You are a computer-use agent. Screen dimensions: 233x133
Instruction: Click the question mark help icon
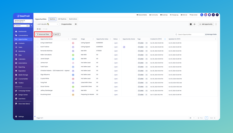point(213,15)
